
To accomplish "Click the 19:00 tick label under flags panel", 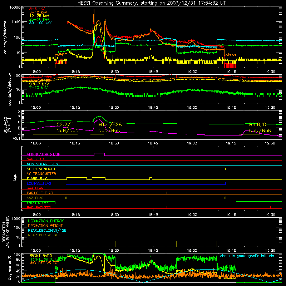I will click(x=192, y=215).
